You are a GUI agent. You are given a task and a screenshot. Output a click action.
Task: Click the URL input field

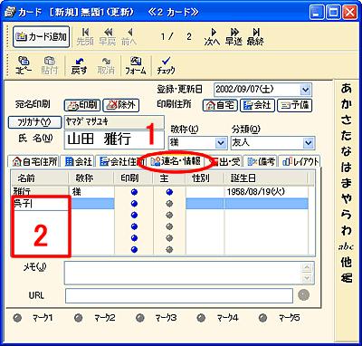179,295
